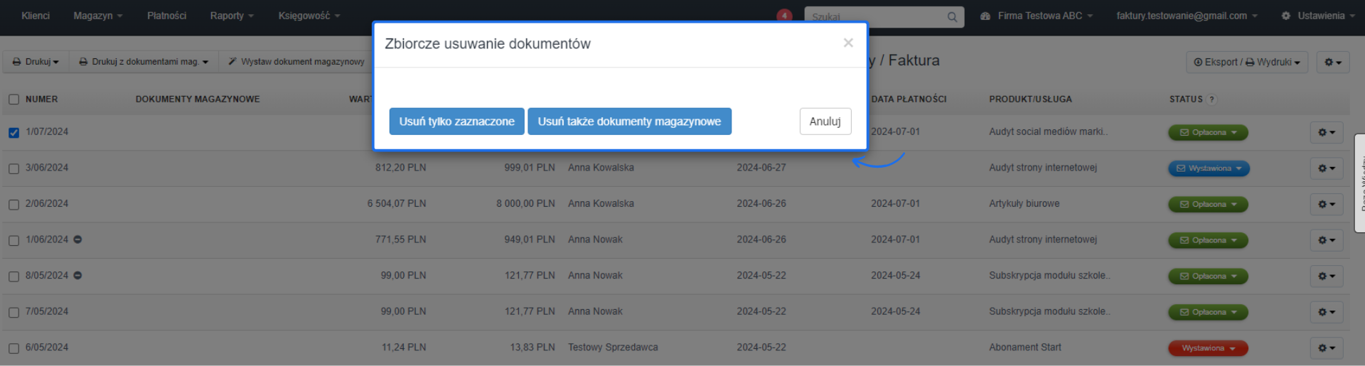Viewport: 1365px width, 366px height.
Task: Click Usuń także dokumenty magazynowe button
Action: pos(629,122)
